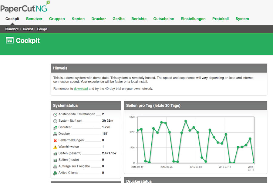Click the users icon next to Benutzer
Viewport: 273px width, 183px height.
(x=55, y=127)
